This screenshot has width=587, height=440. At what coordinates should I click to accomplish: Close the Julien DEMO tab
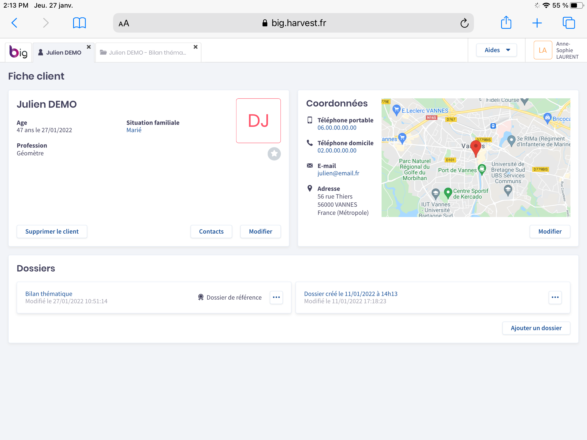pyautogui.click(x=89, y=47)
